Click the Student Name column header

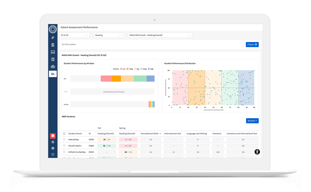click(x=75, y=134)
